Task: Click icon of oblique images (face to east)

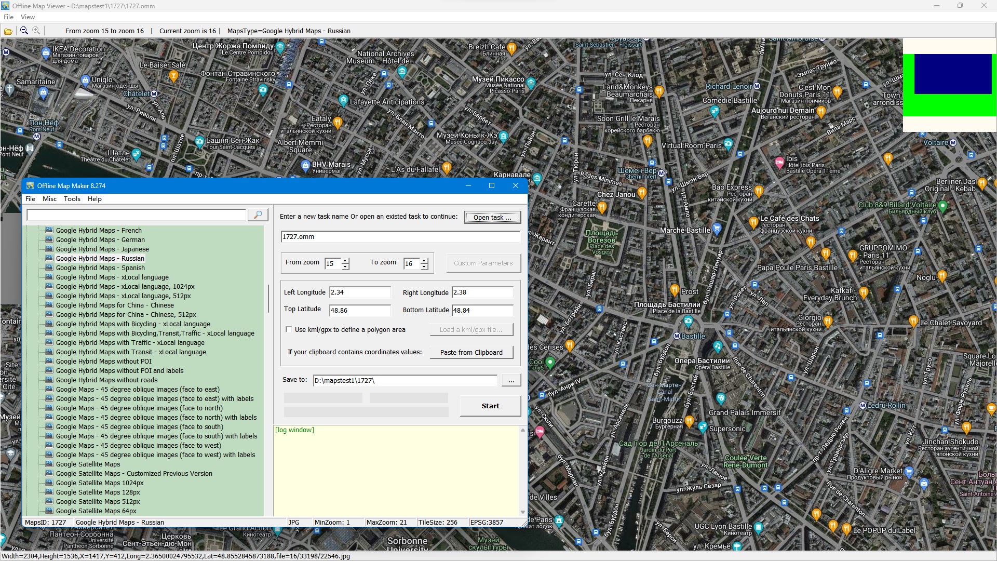Action: click(x=49, y=390)
